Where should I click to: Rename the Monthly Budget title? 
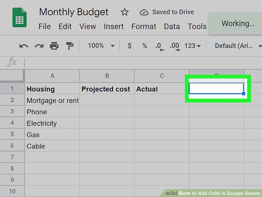74,12
